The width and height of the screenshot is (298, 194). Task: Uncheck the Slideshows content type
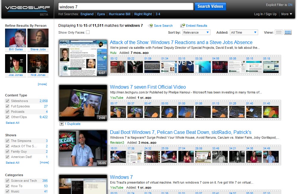(x=7, y=101)
